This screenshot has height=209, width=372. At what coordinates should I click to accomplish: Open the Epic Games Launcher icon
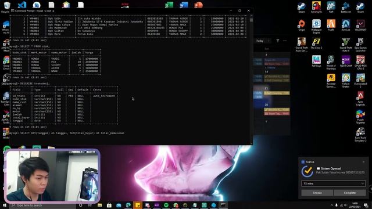pyautogui.click(x=360, y=45)
